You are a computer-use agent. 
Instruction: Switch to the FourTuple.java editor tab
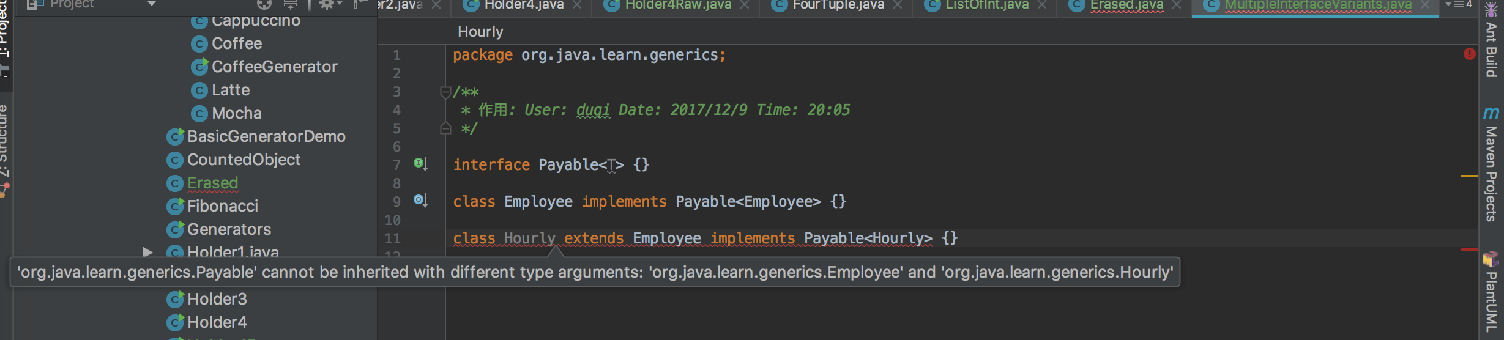[838, 5]
